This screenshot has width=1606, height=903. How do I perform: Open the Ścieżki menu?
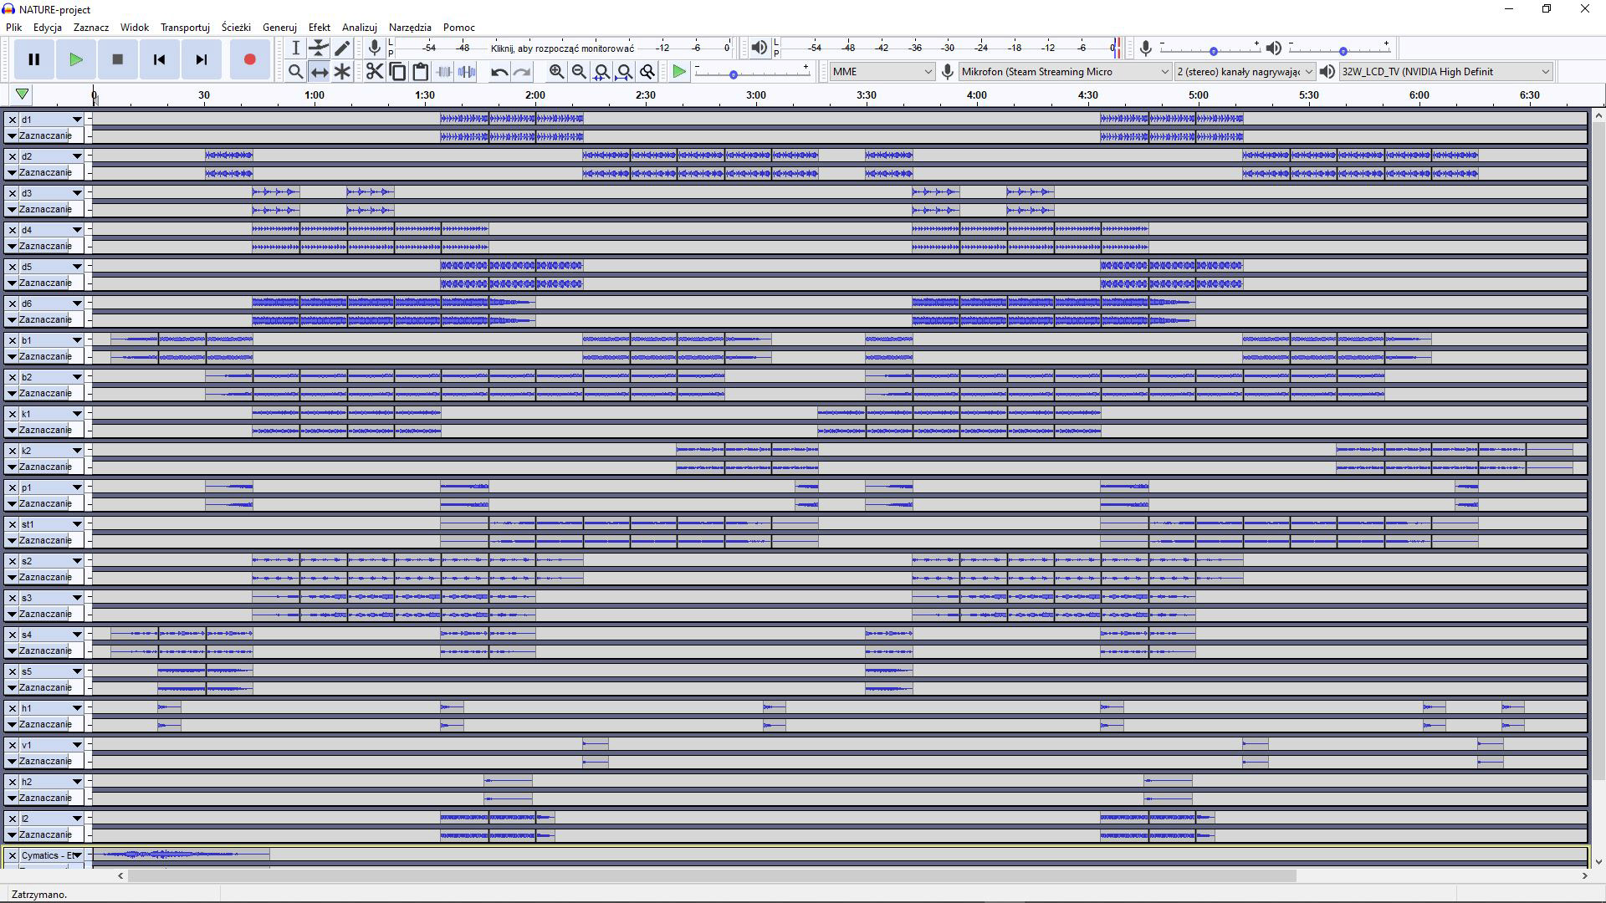(236, 27)
